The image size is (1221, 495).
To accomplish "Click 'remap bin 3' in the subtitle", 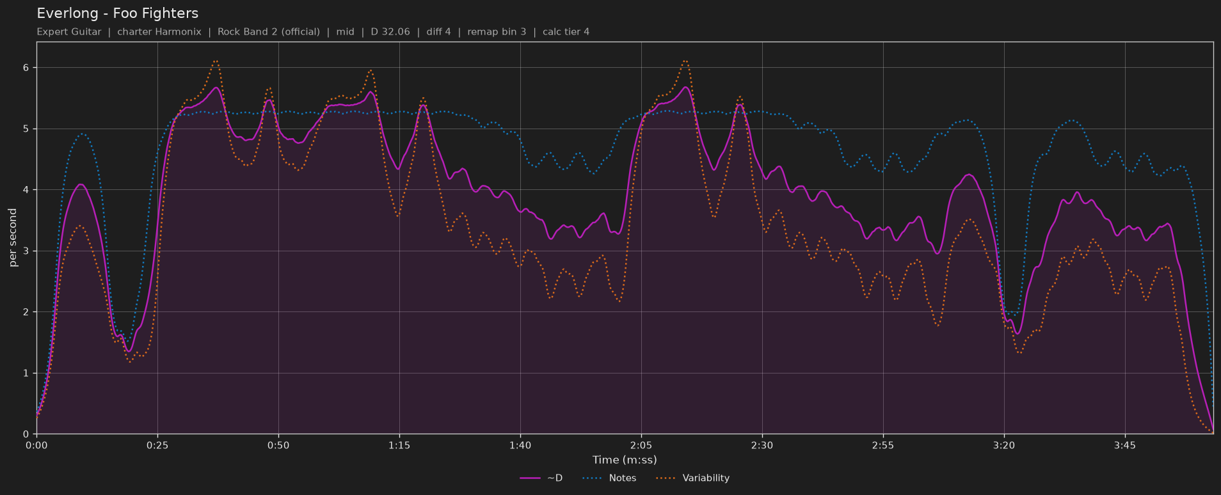I will (497, 32).
